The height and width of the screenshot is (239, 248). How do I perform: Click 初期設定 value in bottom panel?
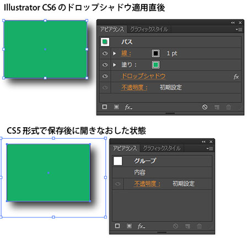click(x=184, y=183)
